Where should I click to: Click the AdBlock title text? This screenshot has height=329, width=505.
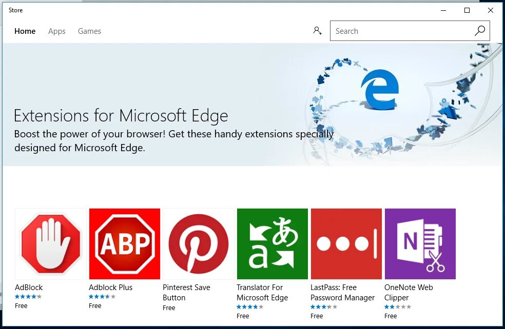pyautogui.click(x=29, y=287)
